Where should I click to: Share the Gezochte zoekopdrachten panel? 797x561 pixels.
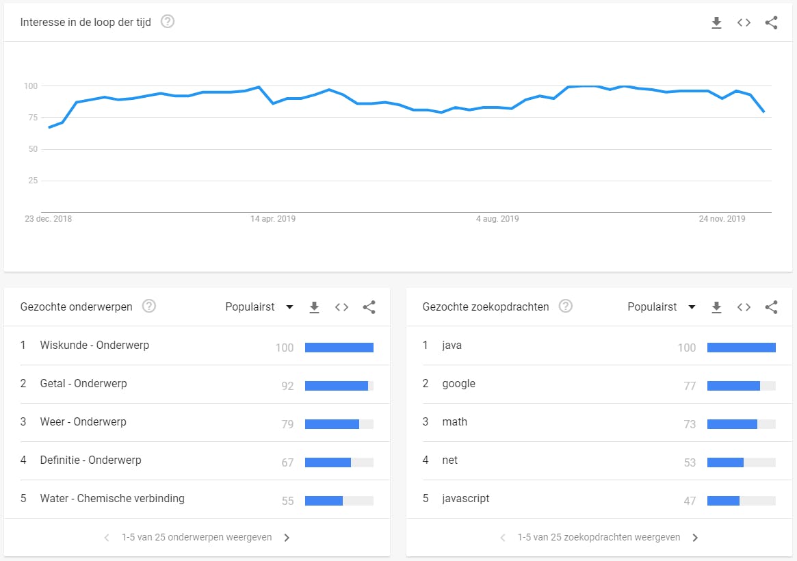pos(771,307)
